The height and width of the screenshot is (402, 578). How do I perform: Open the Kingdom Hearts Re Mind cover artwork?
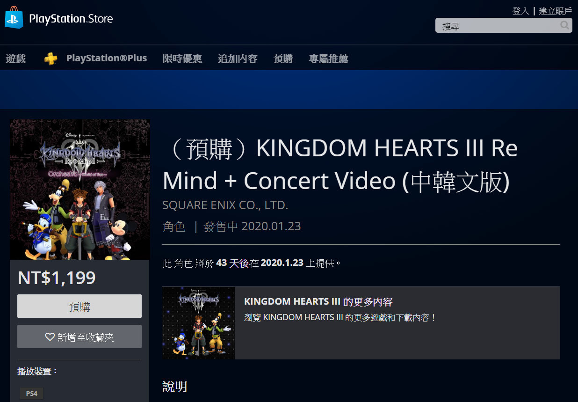(x=80, y=190)
